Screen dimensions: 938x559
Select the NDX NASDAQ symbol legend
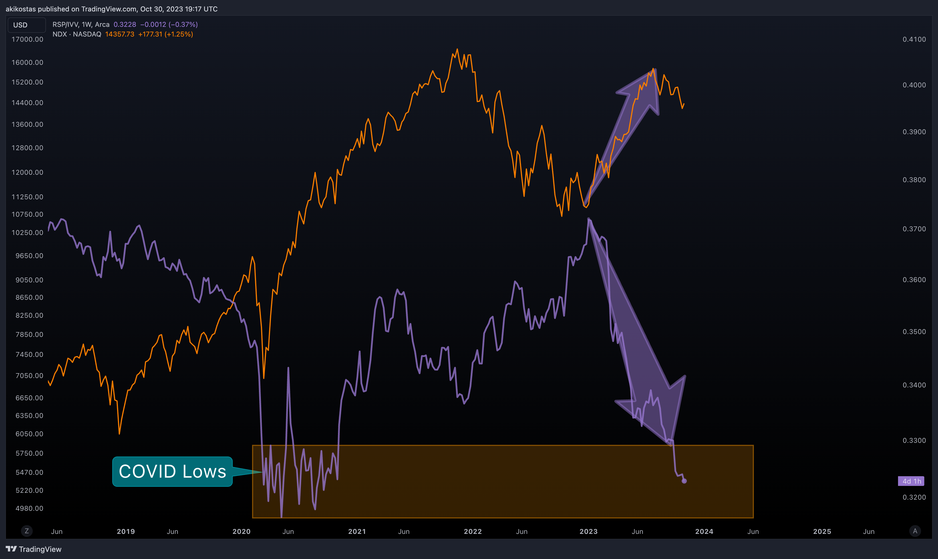(77, 34)
